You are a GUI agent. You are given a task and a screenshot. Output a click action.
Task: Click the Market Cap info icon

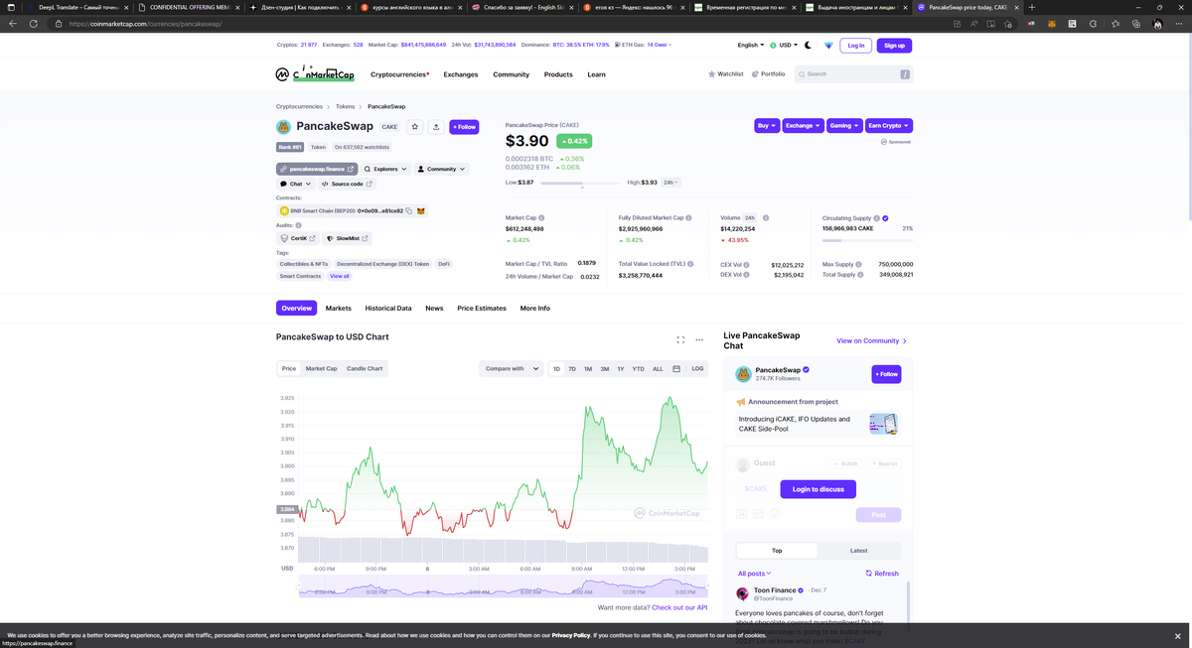541,217
